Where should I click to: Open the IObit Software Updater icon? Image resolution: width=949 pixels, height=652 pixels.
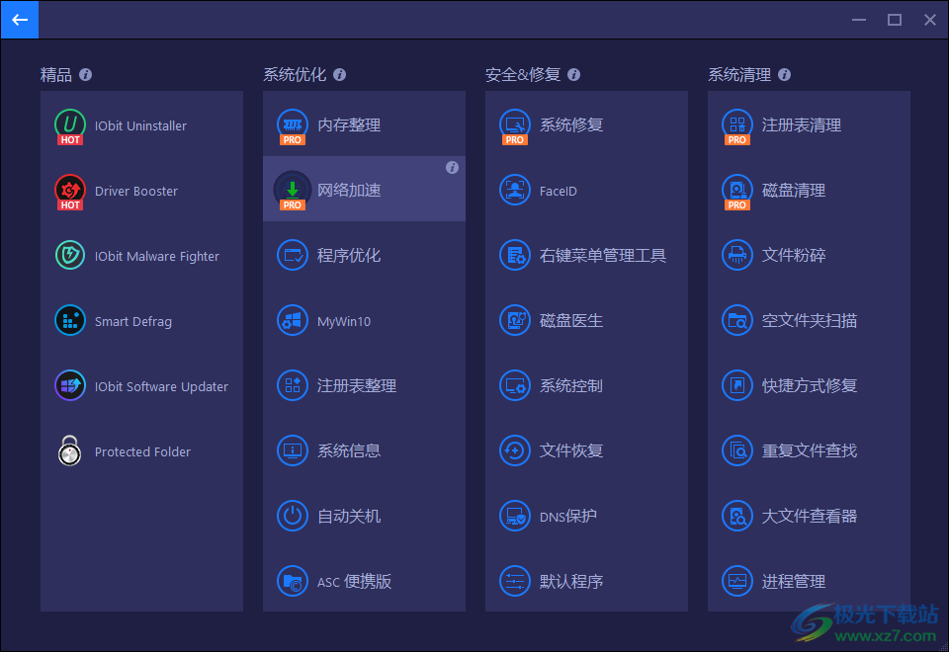point(70,386)
